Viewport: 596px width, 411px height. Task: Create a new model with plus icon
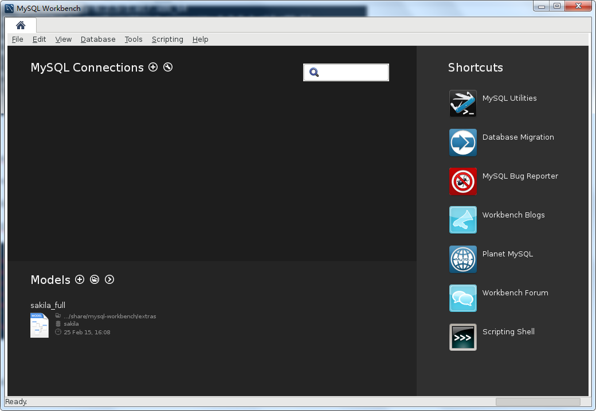80,279
